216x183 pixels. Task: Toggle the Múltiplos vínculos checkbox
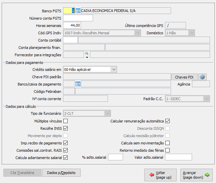tap(66, 121)
